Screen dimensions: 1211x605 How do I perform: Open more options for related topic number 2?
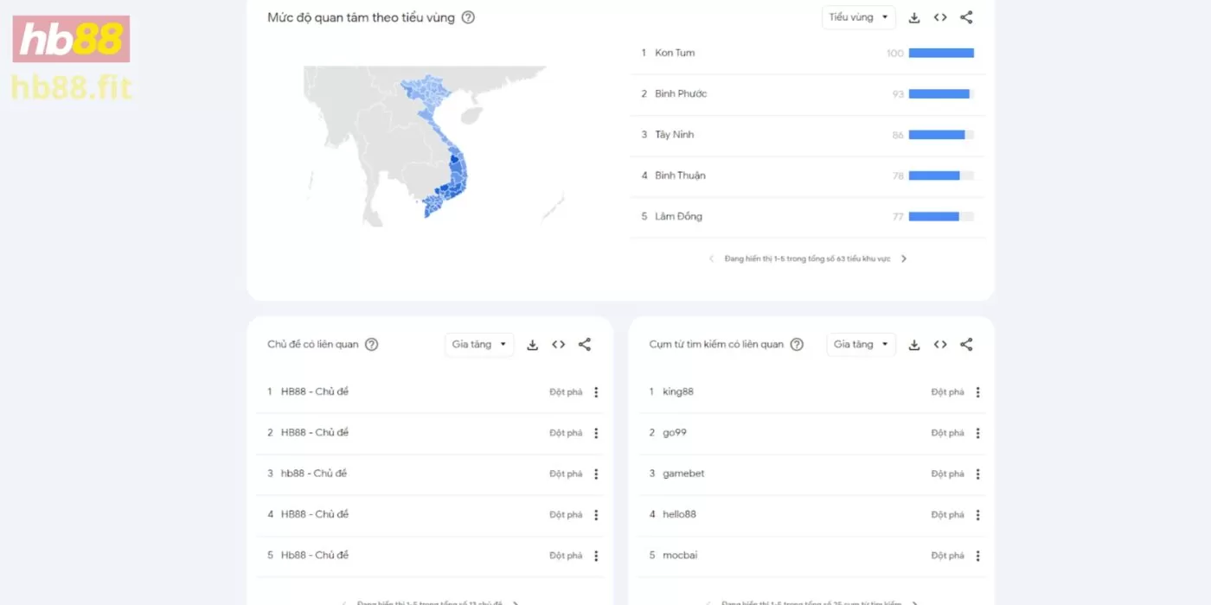click(x=596, y=433)
